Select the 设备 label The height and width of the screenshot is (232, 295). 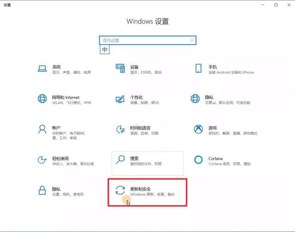pos(135,67)
